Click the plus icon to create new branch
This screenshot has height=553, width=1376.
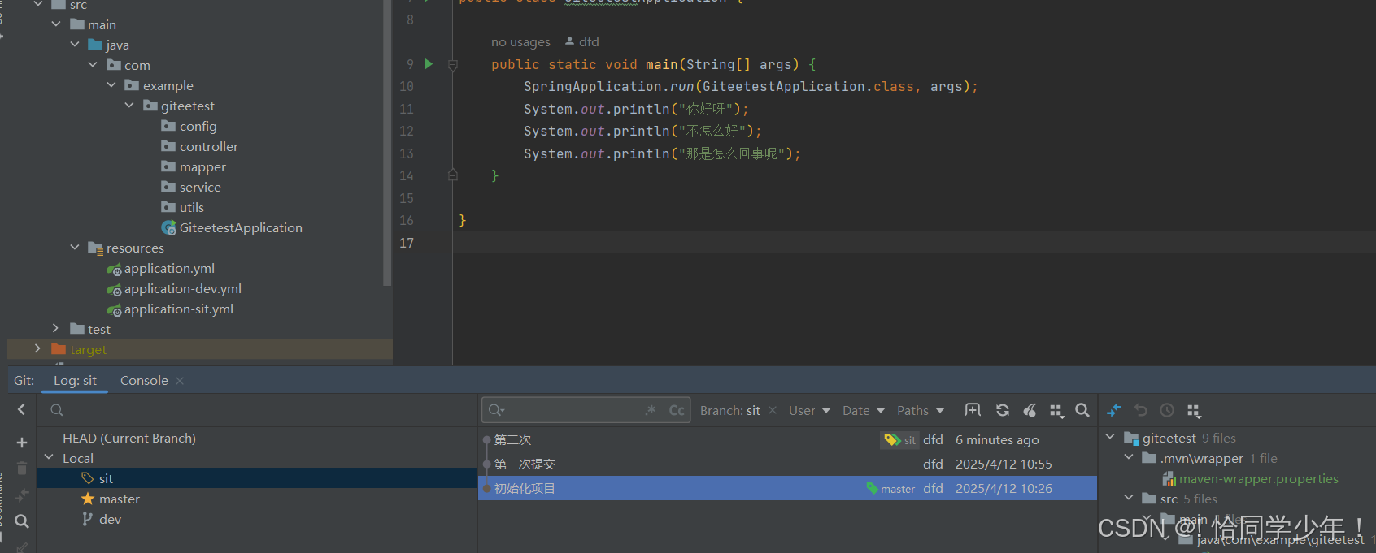click(22, 443)
